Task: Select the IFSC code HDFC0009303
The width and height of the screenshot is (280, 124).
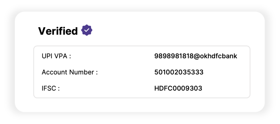Action: point(178,88)
